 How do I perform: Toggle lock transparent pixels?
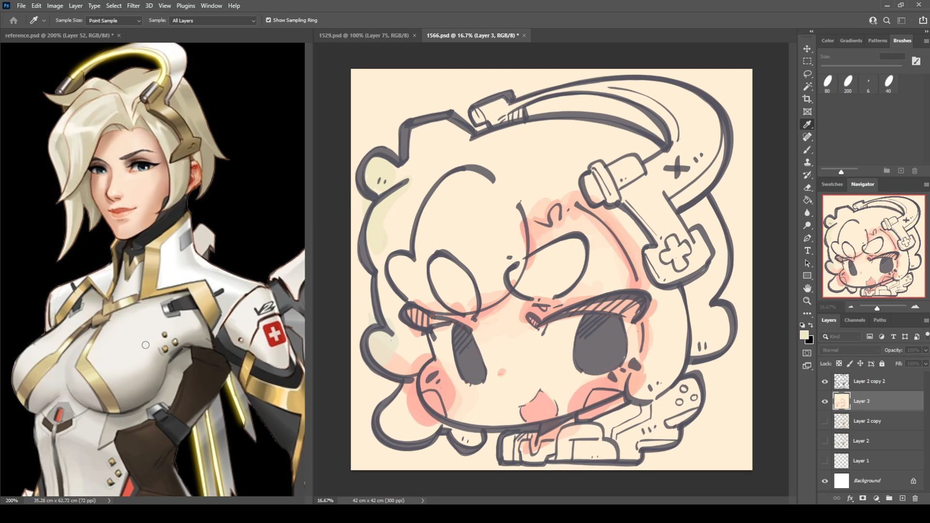point(839,364)
